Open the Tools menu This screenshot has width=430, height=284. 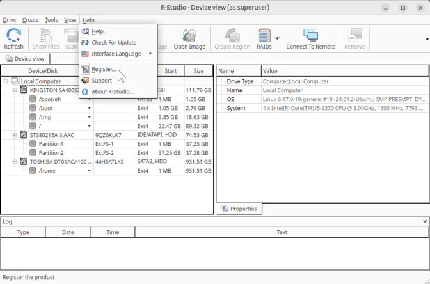[51, 20]
